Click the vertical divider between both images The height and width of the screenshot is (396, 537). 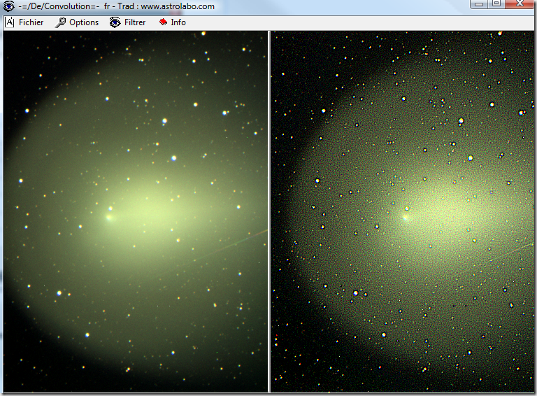(x=269, y=210)
